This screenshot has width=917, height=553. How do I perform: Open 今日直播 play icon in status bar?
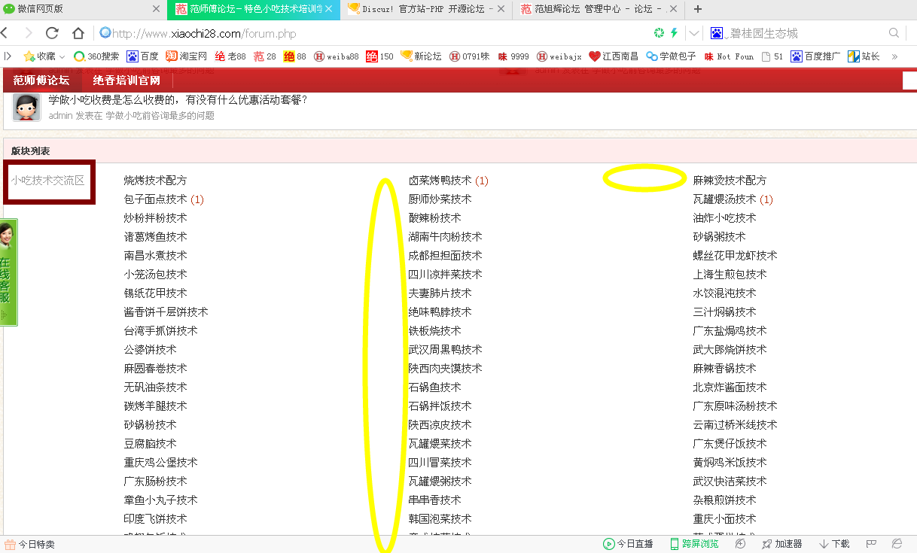[x=628, y=544]
